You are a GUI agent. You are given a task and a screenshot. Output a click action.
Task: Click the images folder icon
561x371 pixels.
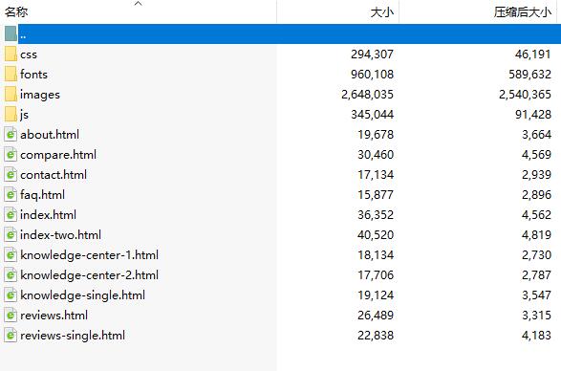[x=11, y=94]
